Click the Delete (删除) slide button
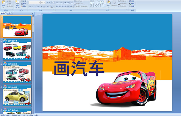The width and height of the screenshot is (181, 116). click(23, 6)
